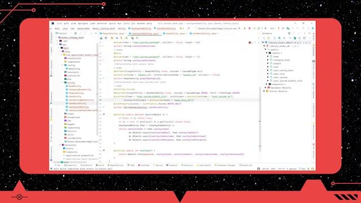Image resolution: width=361 pixels, height=203 pixels.
Task: Open the Spring tool window from the bottom bar
Action: (158, 165)
